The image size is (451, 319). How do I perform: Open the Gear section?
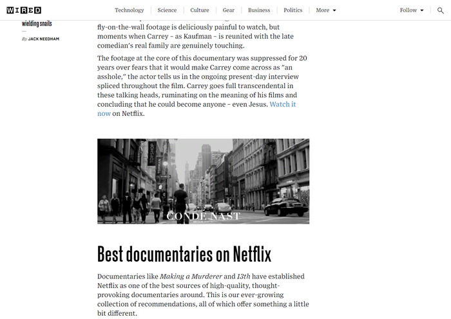tap(228, 10)
